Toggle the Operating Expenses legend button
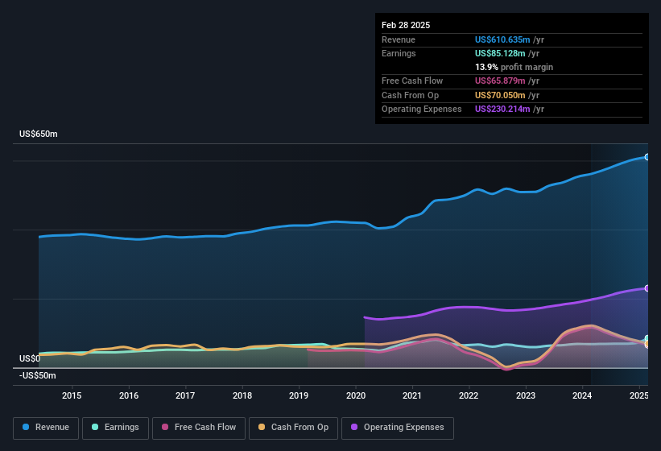This screenshot has height=451, width=661. point(398,428)
